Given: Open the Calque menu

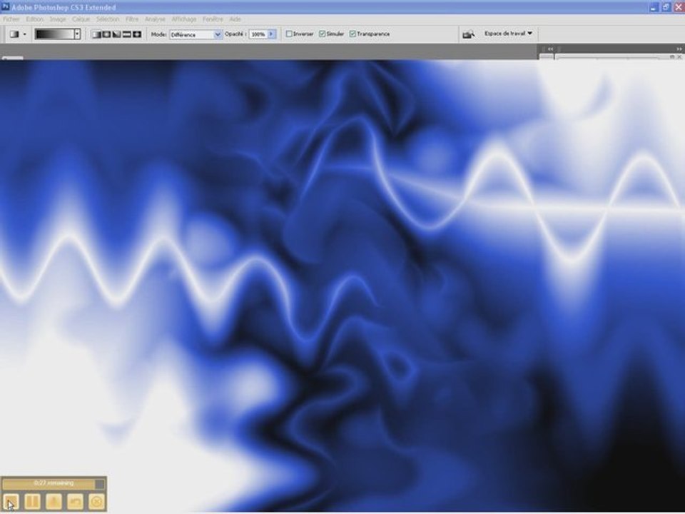Looking at the screenshot, I should (81, 19).
